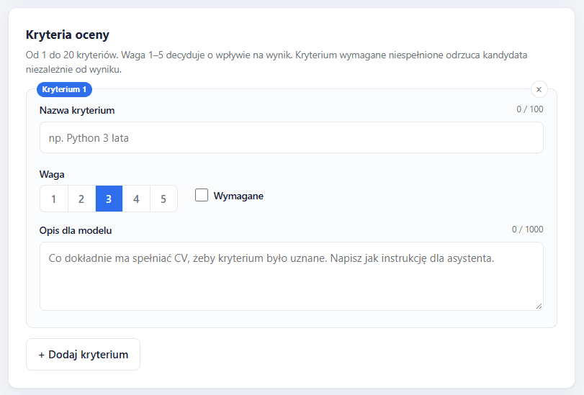Select weight 3 button
The width and height of the screenshot is (584, 395).
click(109, 199)
